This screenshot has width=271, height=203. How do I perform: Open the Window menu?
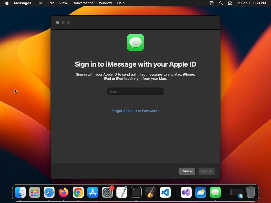click(x=105, y=3)
